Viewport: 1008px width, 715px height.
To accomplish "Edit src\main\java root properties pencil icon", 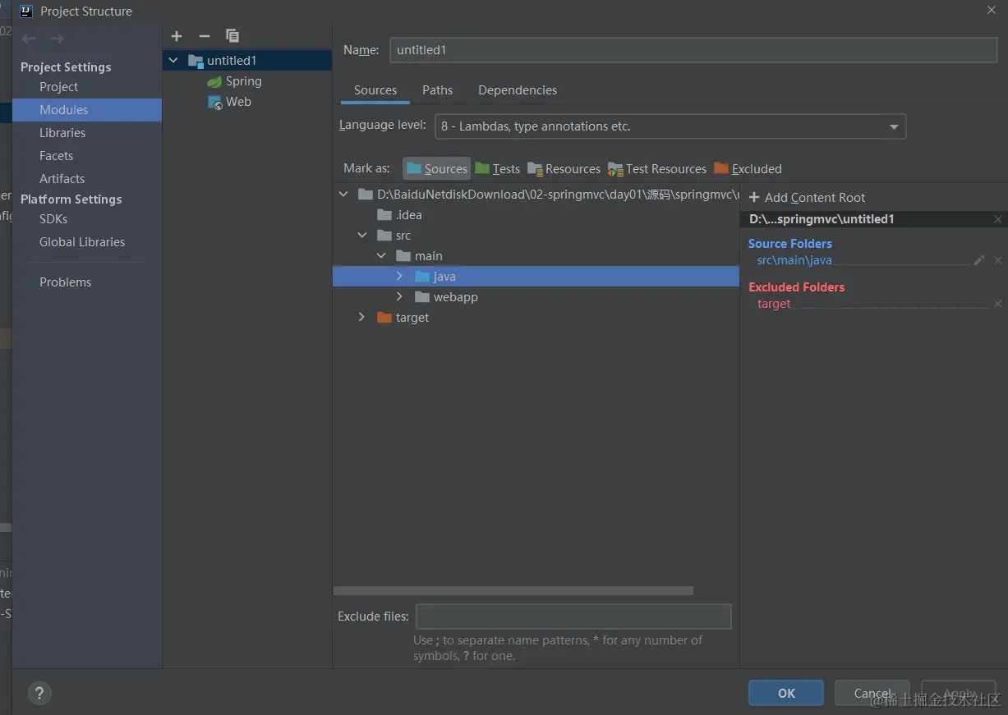I will coord(978,260).
